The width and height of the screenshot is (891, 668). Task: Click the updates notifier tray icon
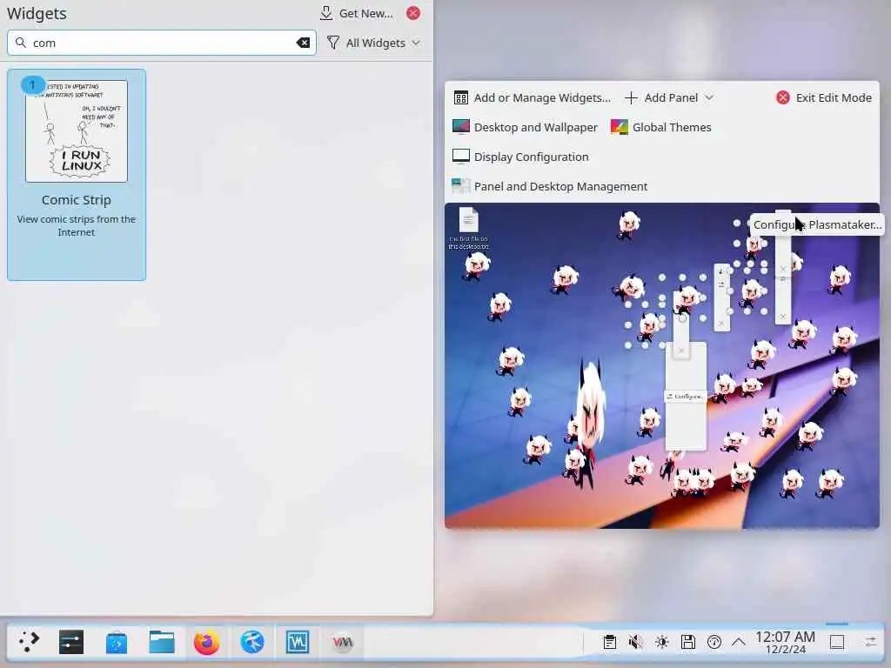coord(714,643)
